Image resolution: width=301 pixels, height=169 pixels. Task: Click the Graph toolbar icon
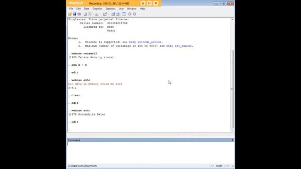click(97, 14)
